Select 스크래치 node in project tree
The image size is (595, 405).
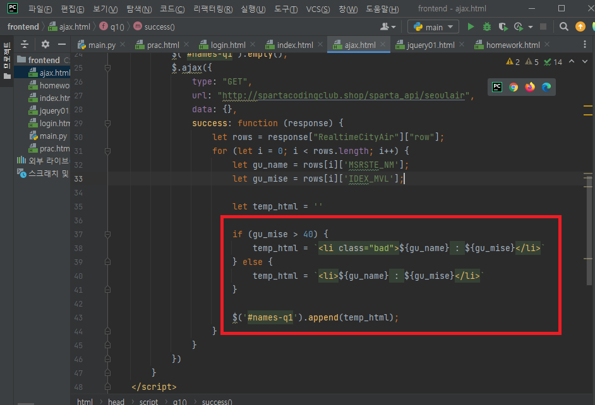pyautogui.click(x=43, y=173)
